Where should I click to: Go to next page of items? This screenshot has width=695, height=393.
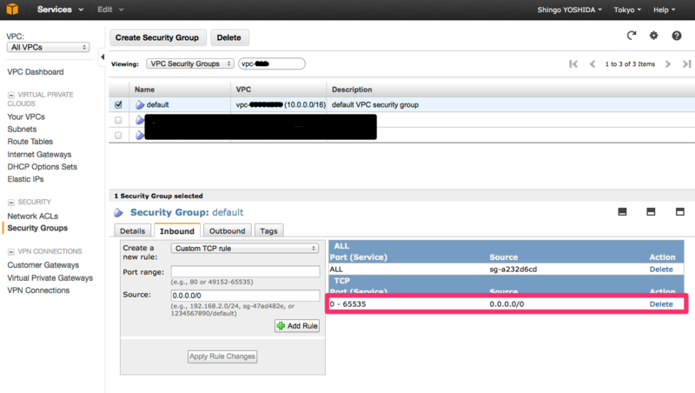click(667, 63)
